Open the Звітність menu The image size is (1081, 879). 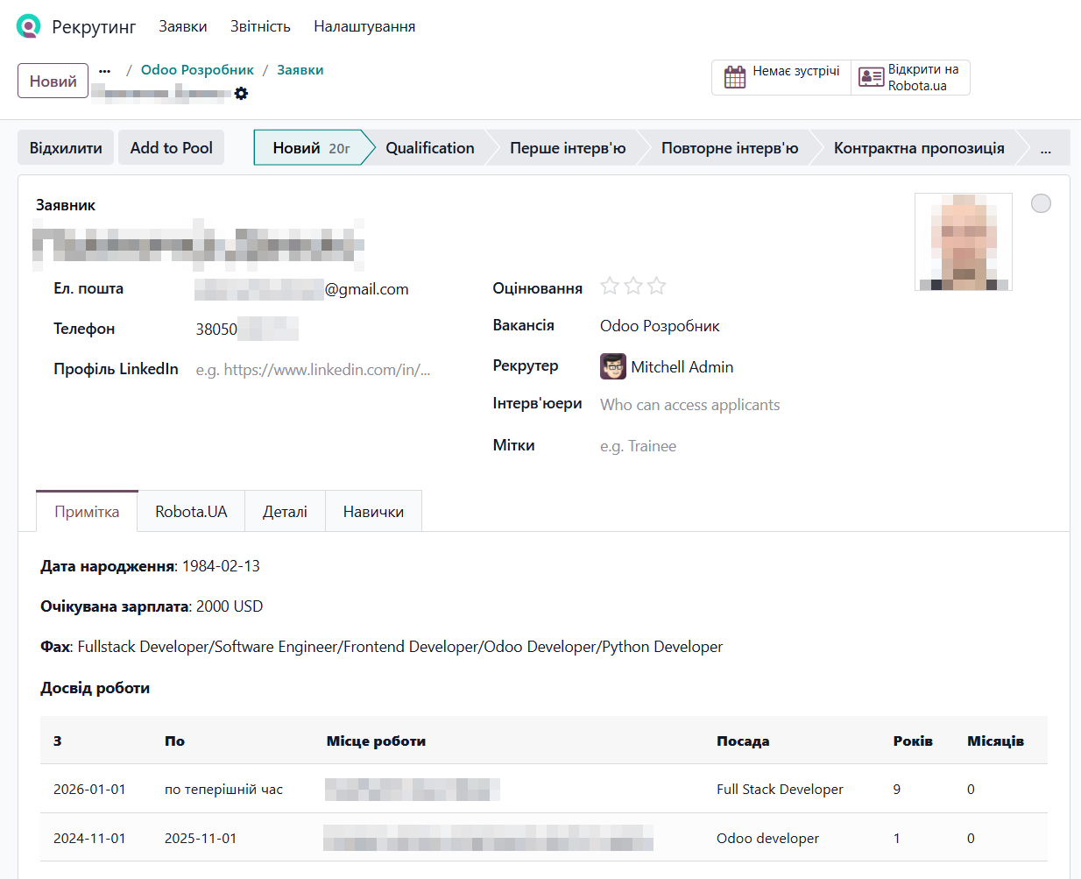(260, 26)
